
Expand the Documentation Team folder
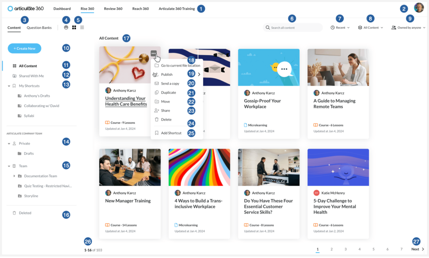pyautogui.click(x=14, y=176)
